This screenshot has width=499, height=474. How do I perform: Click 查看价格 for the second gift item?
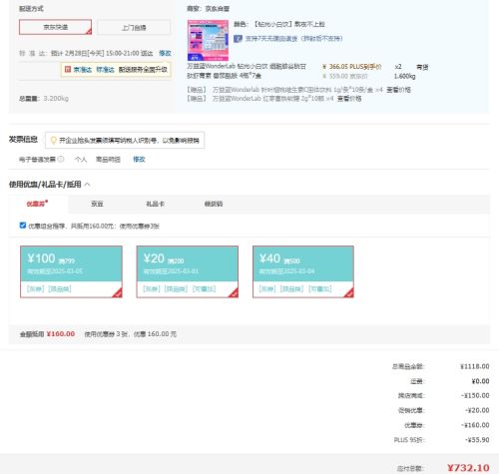click(349, 99)
